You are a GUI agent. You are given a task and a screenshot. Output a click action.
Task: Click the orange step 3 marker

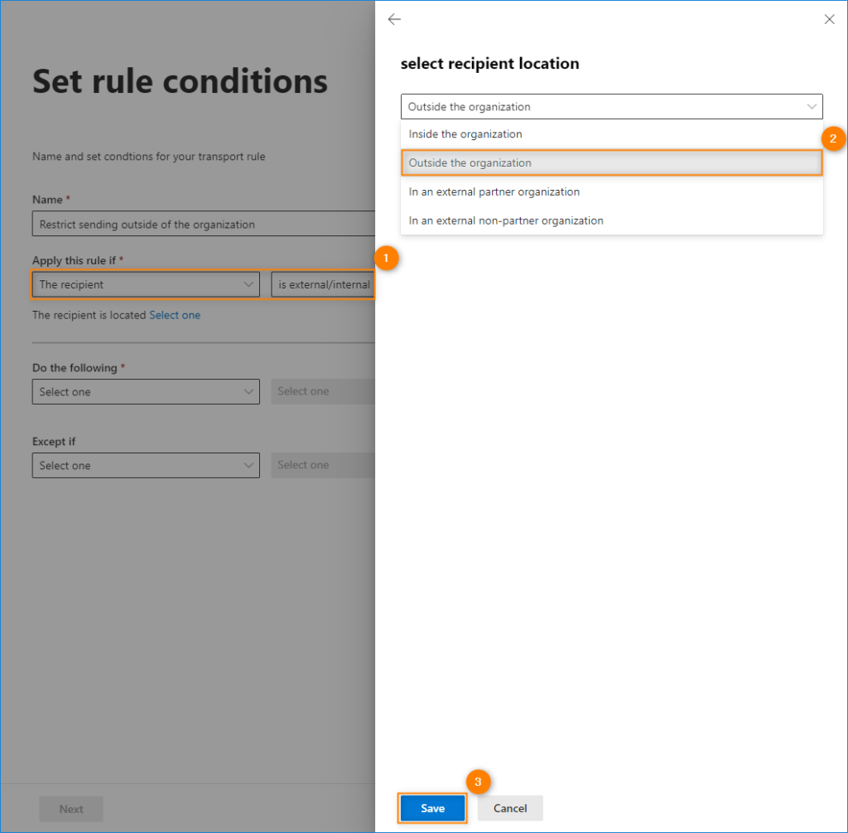click(478, 781)
